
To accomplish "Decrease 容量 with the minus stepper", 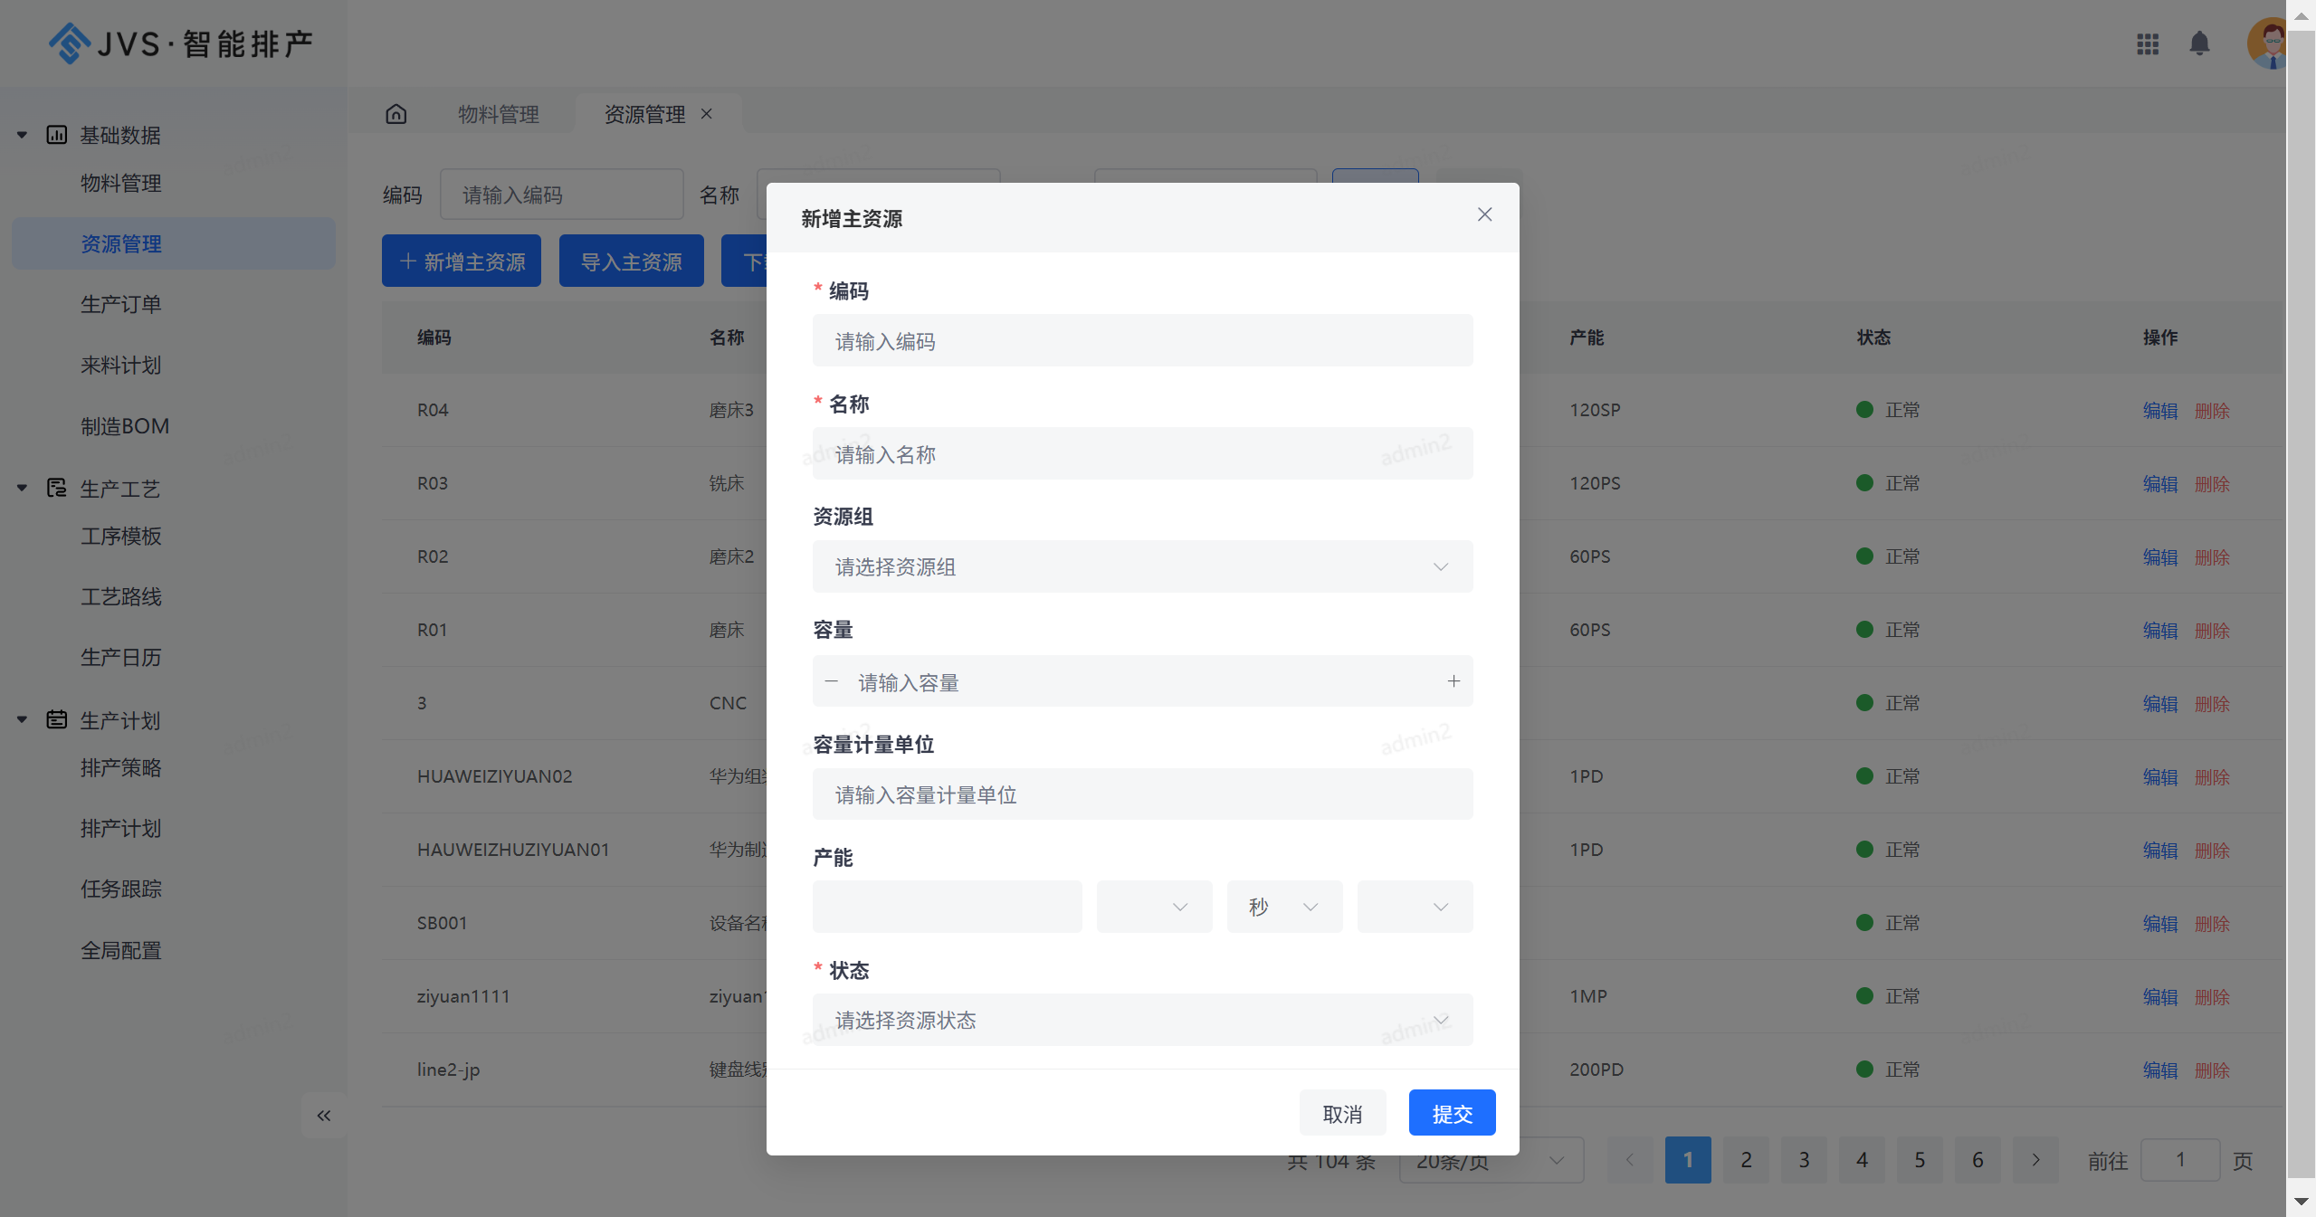I will tap(832, 681).
